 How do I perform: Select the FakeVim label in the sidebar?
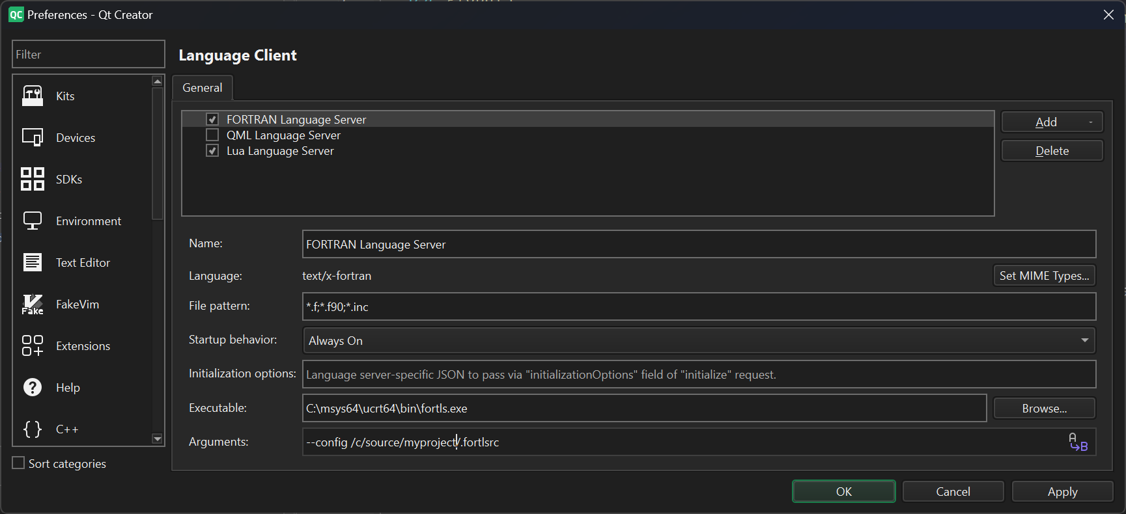(x=77, y=304)
